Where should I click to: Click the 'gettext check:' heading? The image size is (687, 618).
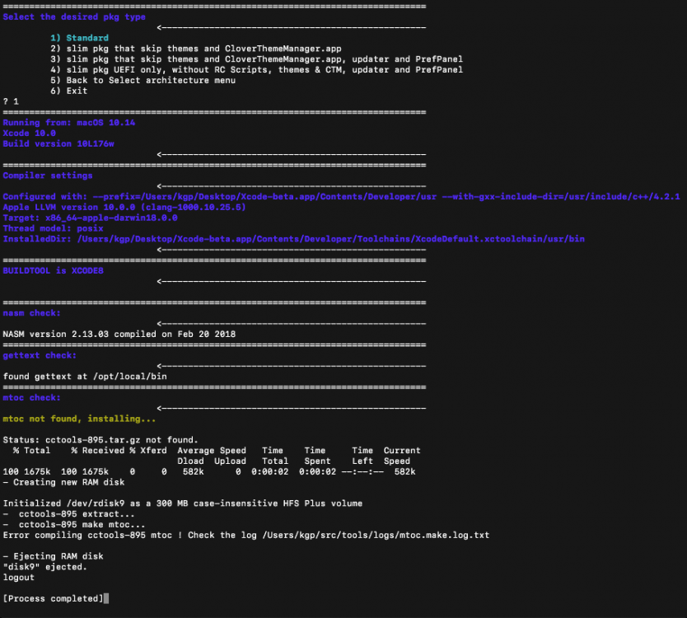coord(40,355)
